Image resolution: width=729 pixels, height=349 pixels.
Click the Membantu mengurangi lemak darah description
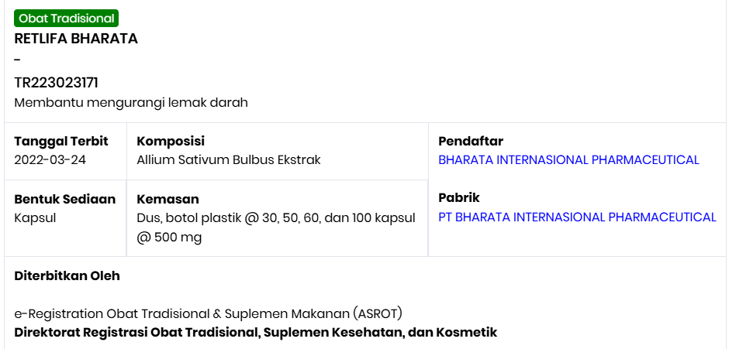131,102
